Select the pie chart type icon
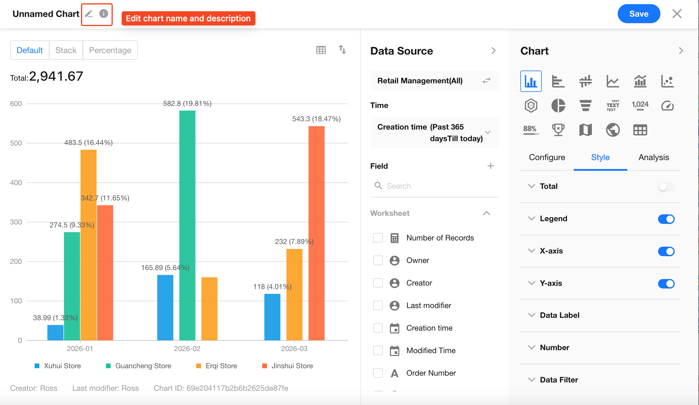The width and height of the screenshot is (699, 405). (x=558, y=106)
